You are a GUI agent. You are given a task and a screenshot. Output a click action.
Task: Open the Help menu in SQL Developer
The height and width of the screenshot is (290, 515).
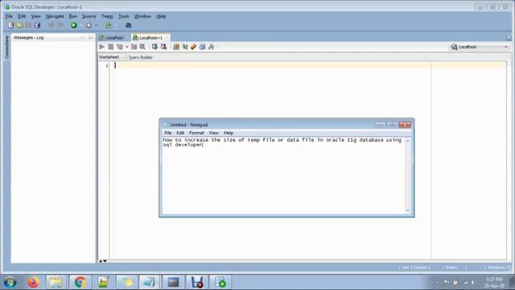[161, 16]
